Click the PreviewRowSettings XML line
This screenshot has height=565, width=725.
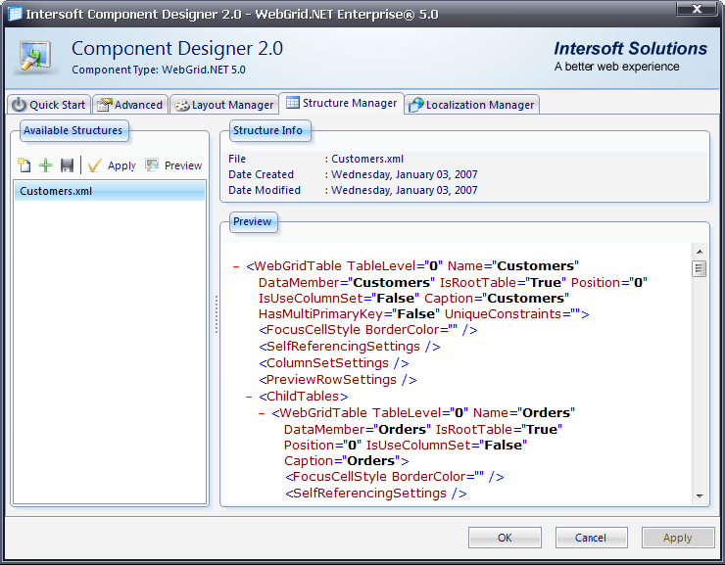(338, 380)
